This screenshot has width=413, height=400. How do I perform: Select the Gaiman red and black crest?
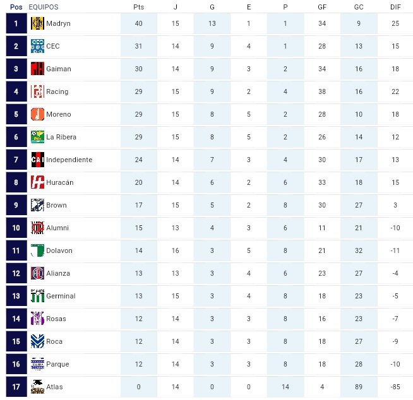coord(37,69)
